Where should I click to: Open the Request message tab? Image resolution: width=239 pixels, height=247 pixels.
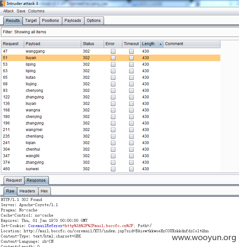click(14, 180)
